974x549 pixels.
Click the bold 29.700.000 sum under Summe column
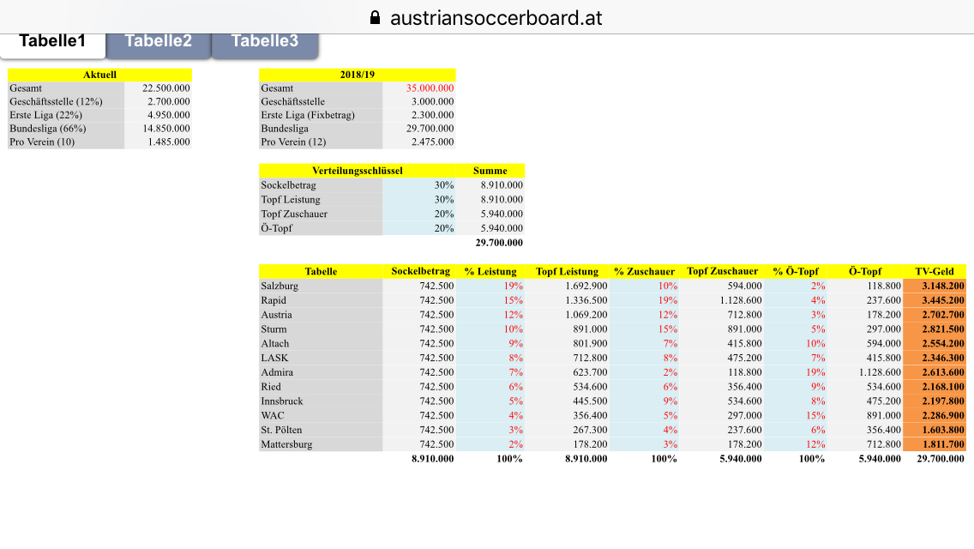click(499, 243)
